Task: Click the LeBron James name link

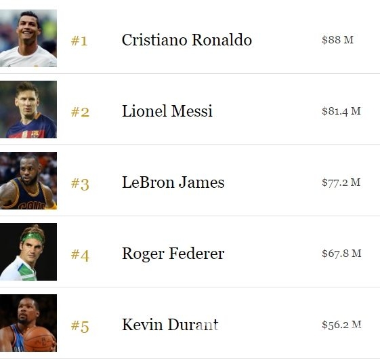Action: coord(173,182)
